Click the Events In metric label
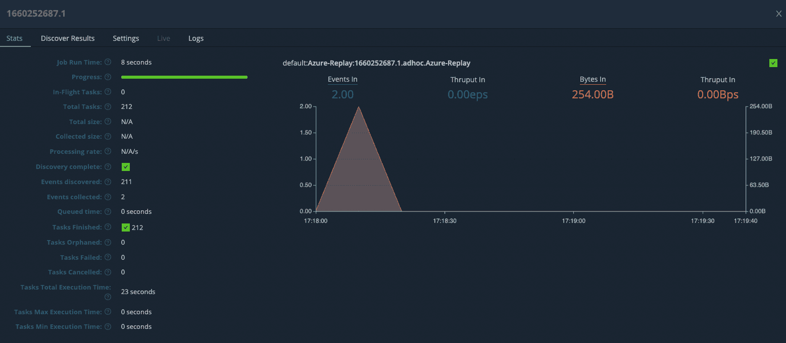Image resolution: width=786 pixels, height=343 pixels. (x=342, y=80)
